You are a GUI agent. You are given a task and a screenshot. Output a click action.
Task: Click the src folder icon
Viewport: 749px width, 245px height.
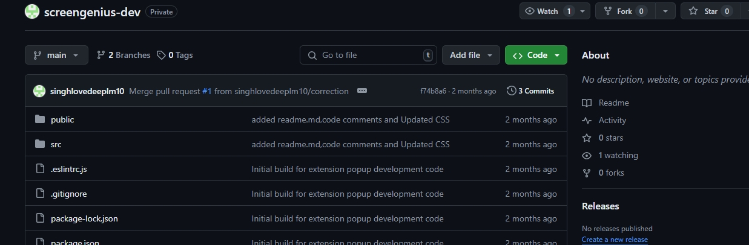click(x=40, y=144)
